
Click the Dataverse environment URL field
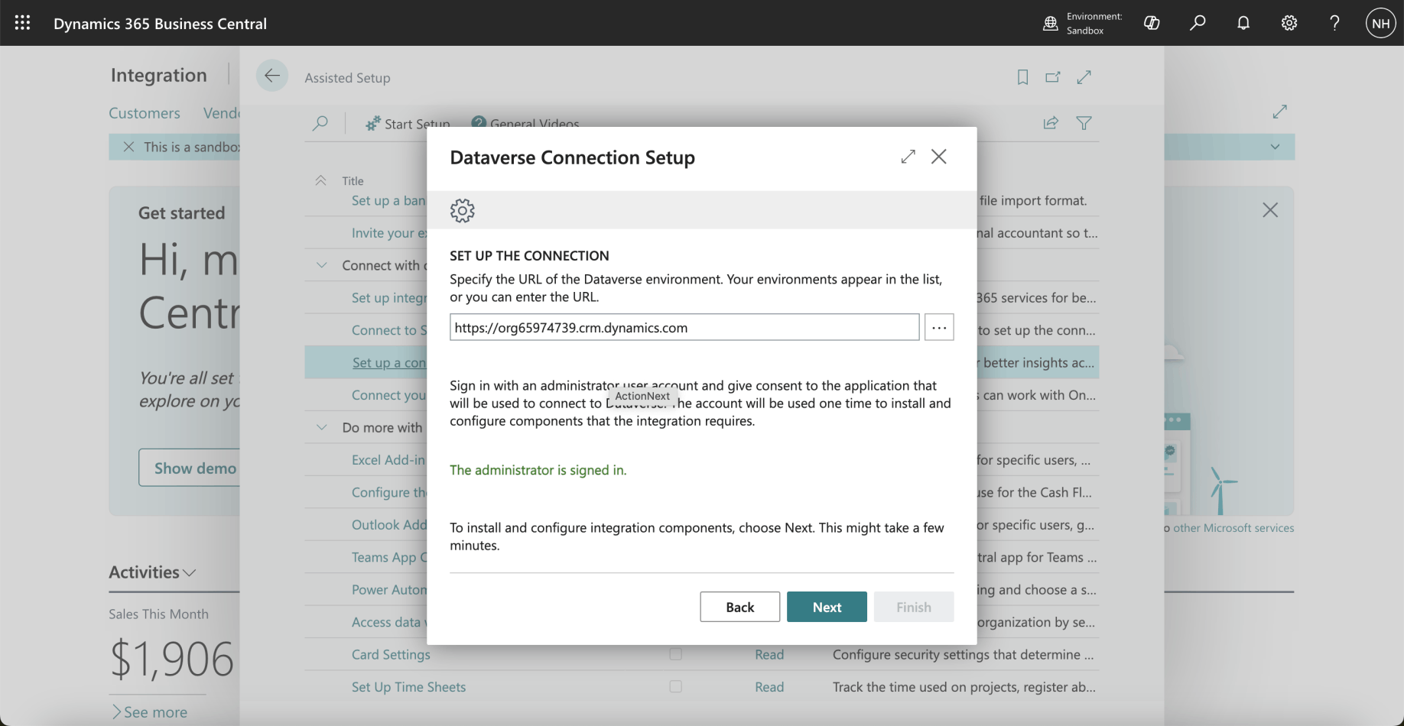(x=684, y=327)
